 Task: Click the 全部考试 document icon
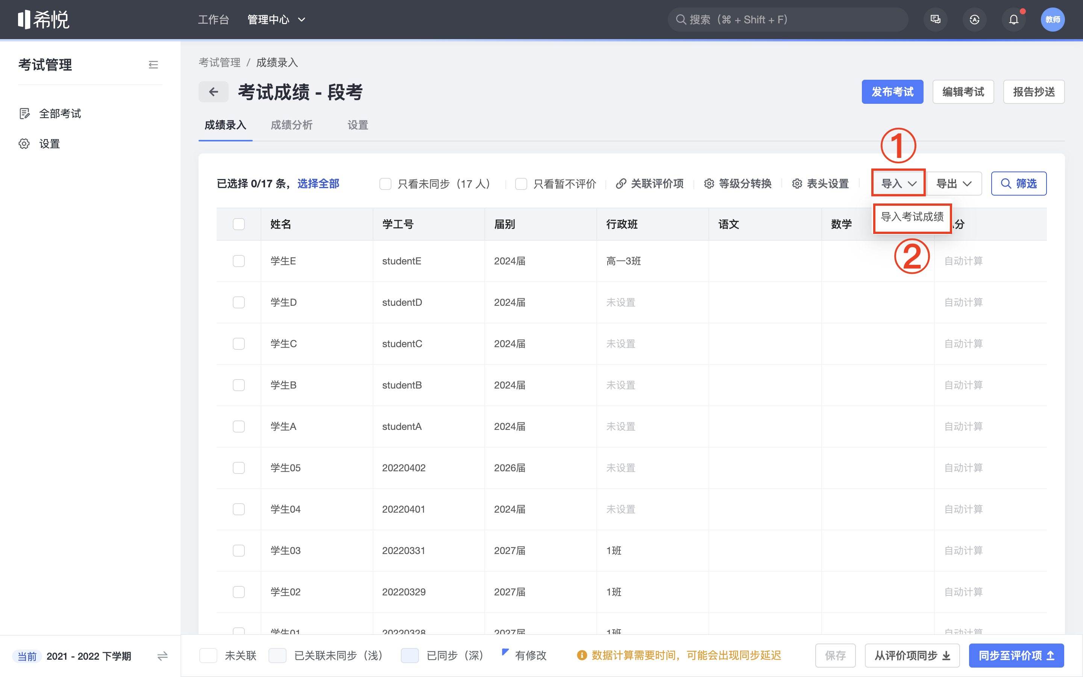[x=24, y=114]
